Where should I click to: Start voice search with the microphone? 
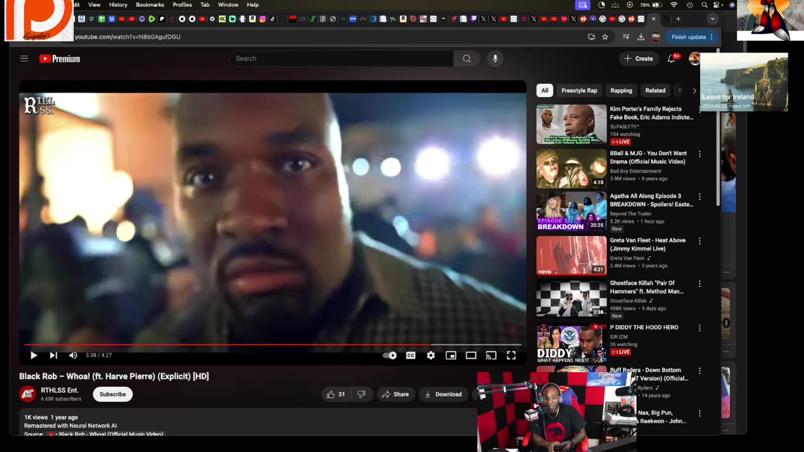tap(495, 58)
